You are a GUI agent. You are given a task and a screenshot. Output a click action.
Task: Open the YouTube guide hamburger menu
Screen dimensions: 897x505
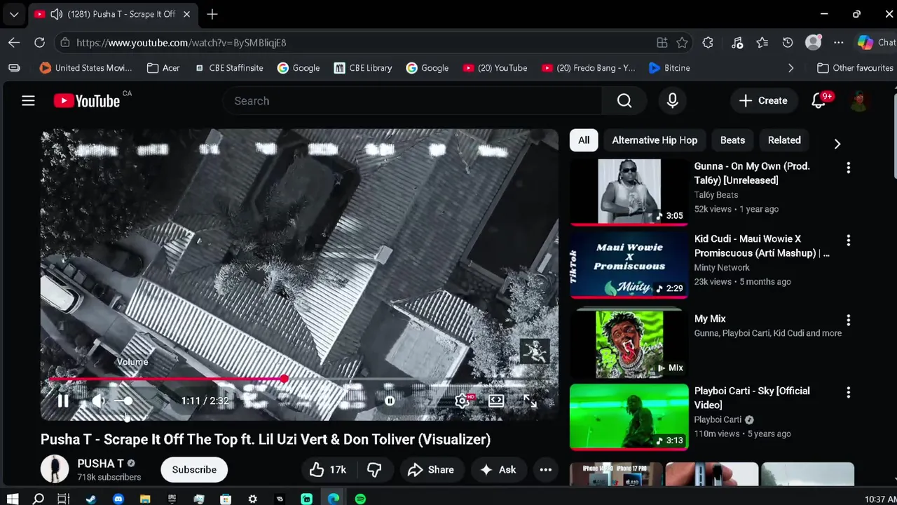coord(28,101)
